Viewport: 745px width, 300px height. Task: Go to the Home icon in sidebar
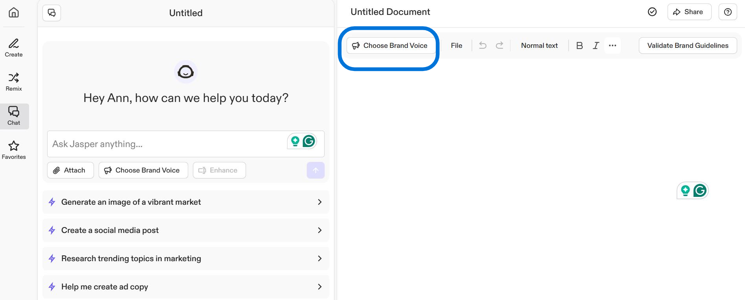[14, 13]
